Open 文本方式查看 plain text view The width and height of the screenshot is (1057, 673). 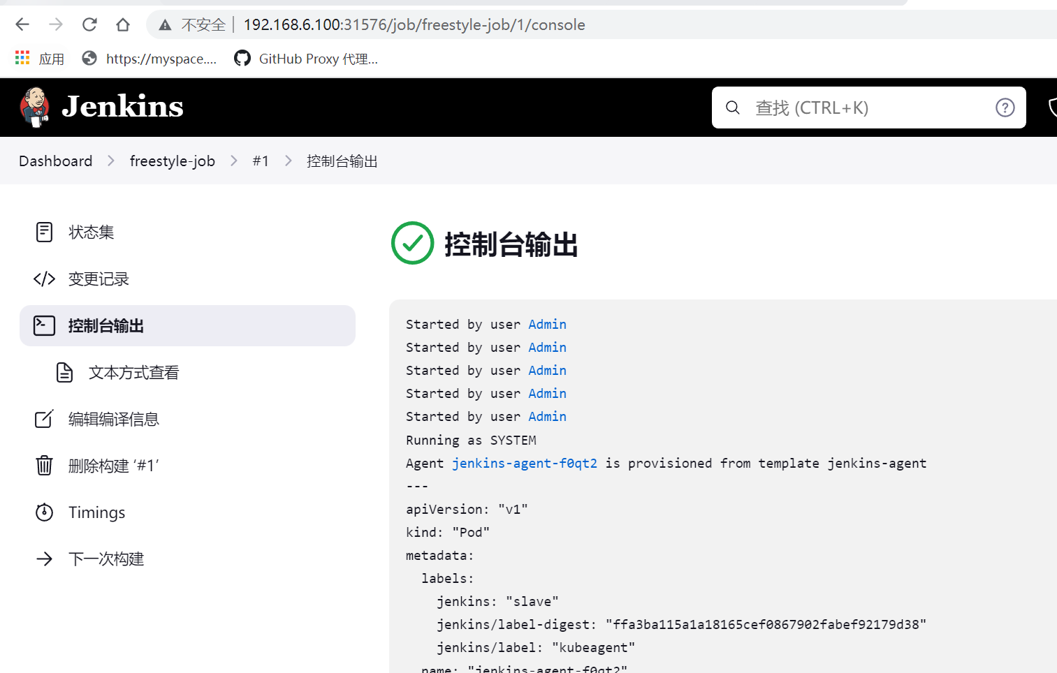point(198,372)
